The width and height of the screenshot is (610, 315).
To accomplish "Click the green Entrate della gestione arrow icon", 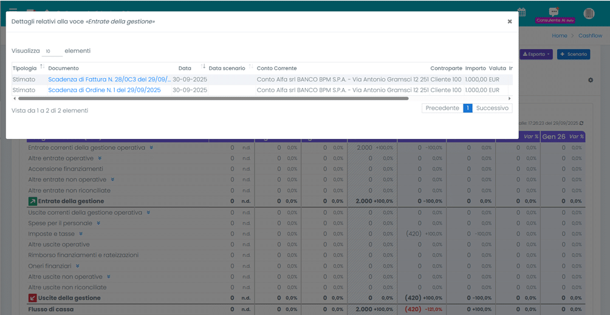I will click(x=32, y=201).
